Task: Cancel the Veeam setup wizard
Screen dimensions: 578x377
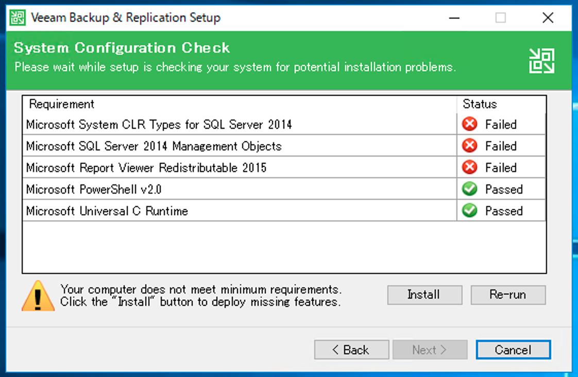Action: coord(513,349)
